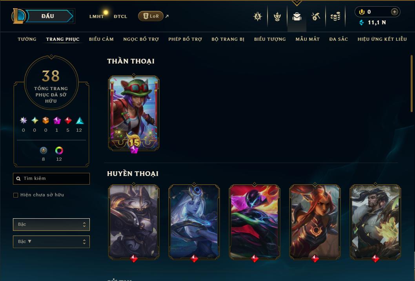Expand the first Bậc dropdown
This screenshot has height=281, width=415.
pyautogui.click(x=51, y=225)
